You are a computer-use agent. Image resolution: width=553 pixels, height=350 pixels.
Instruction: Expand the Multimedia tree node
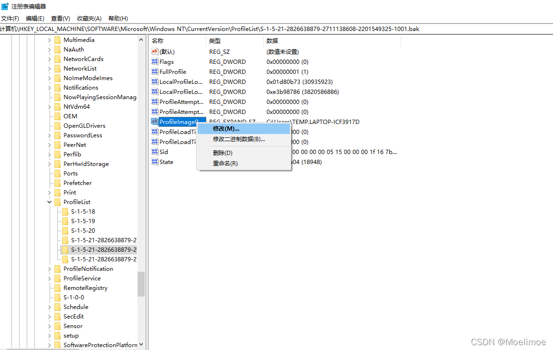coord(49,40)
